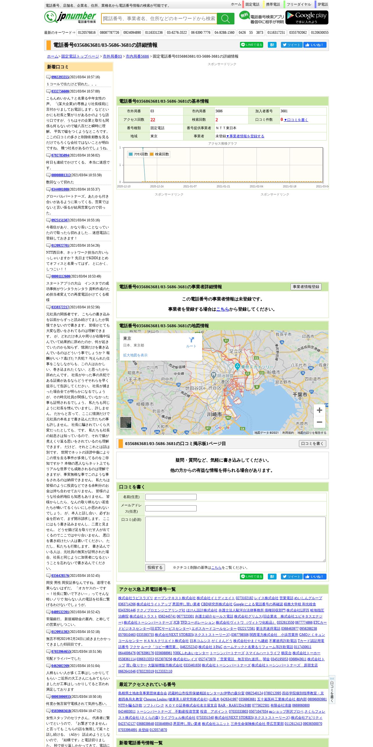Open the IP電話 navigation tab

[x=322, y=4]
